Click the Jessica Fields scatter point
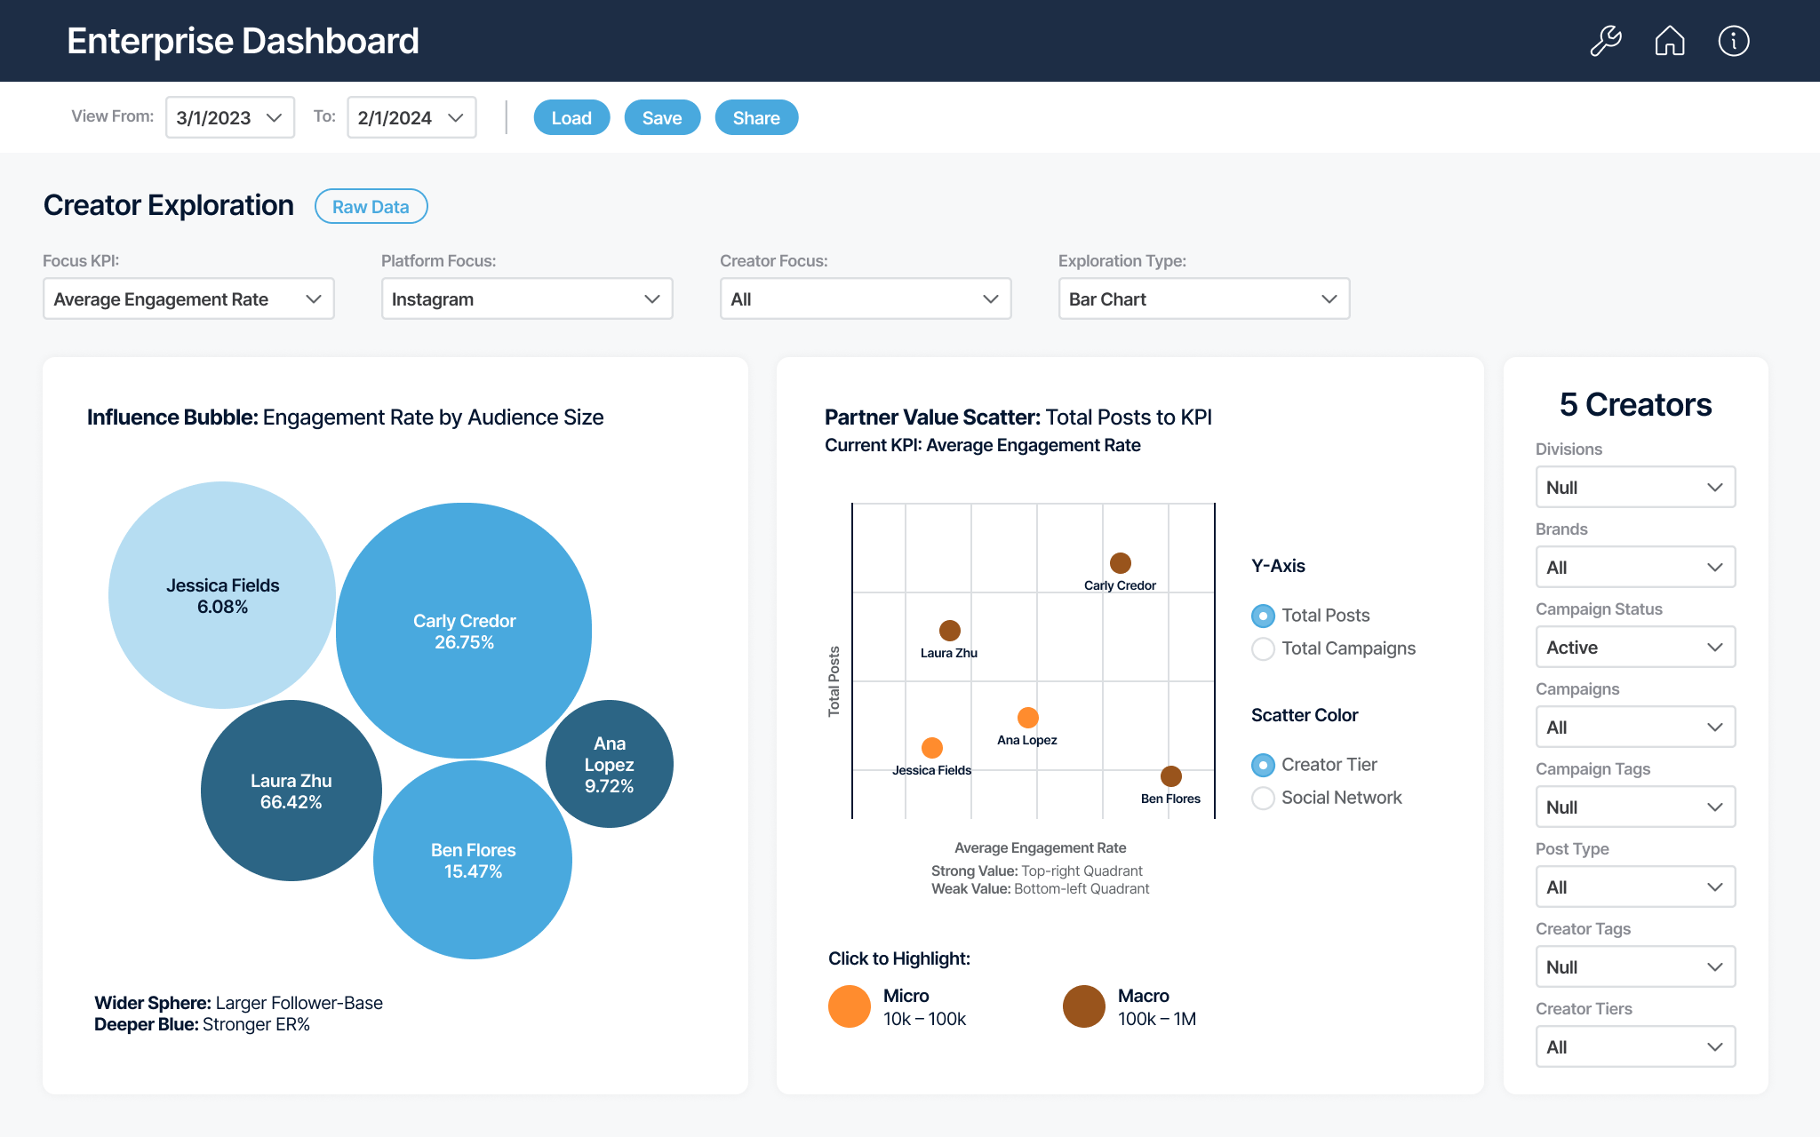Image resolution: width=1820 pixels, height=1137 pixels. [932, 748]
